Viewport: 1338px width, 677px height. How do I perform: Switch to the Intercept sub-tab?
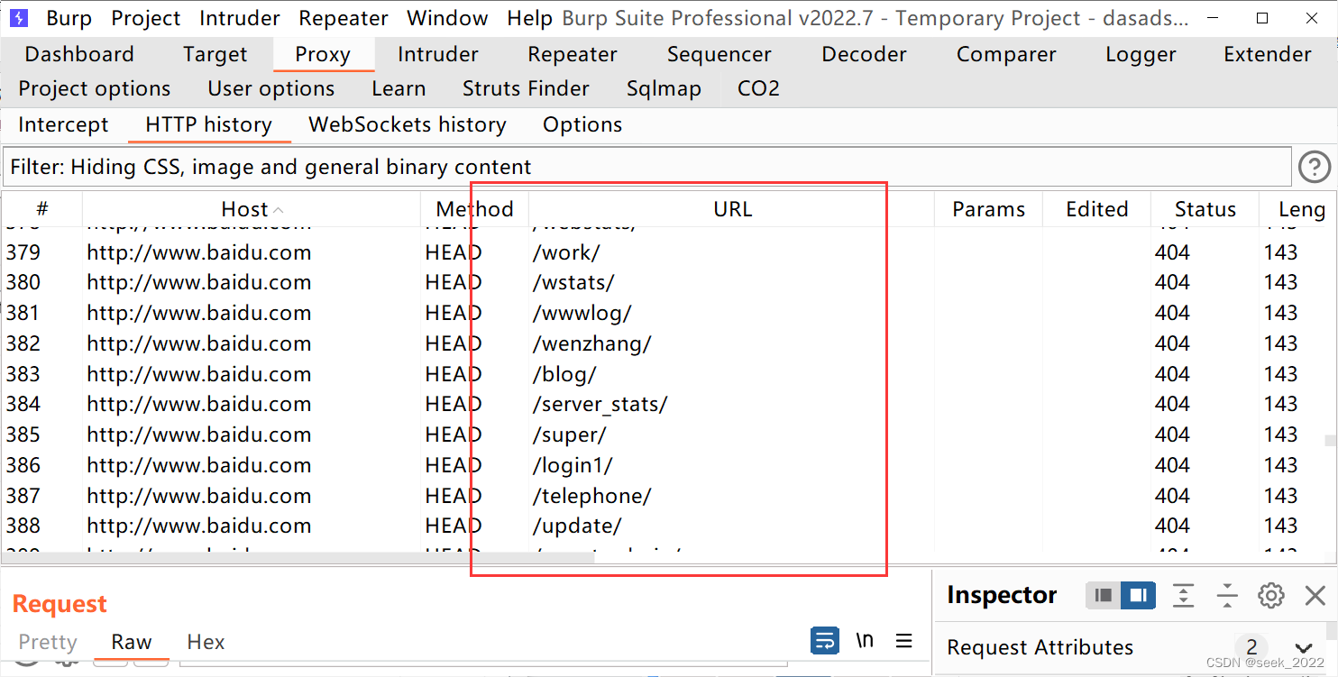click(63, 124)
